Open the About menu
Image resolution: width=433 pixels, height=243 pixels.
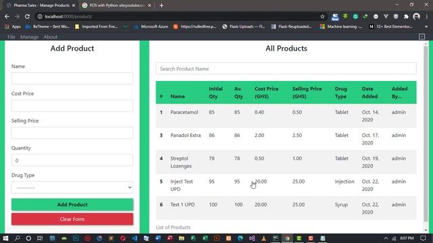[x=51, y=36]
